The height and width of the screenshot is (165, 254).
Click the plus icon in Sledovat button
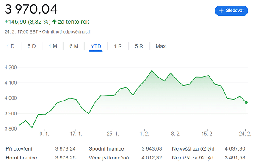tap(221, 11)
